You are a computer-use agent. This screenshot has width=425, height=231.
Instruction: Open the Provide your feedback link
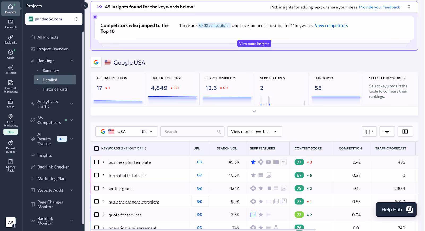[x=379, y=7]
